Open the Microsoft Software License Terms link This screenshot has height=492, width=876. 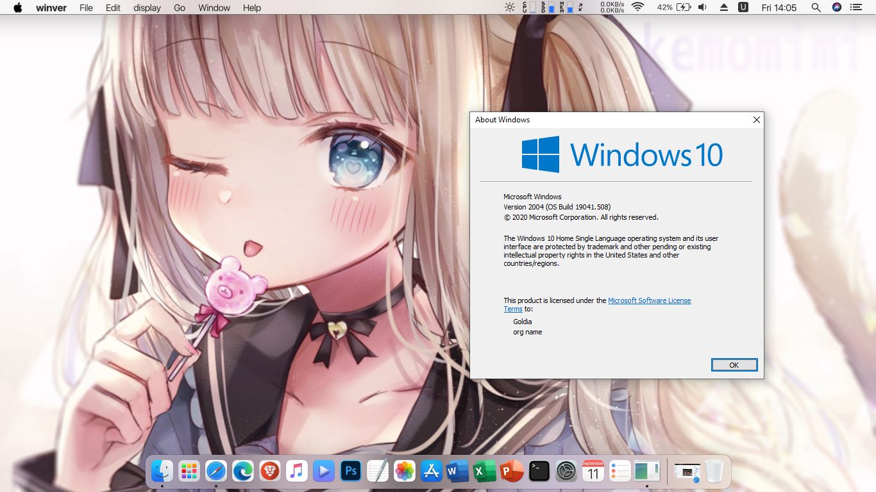pyautogui.click(x=649, y=300)
